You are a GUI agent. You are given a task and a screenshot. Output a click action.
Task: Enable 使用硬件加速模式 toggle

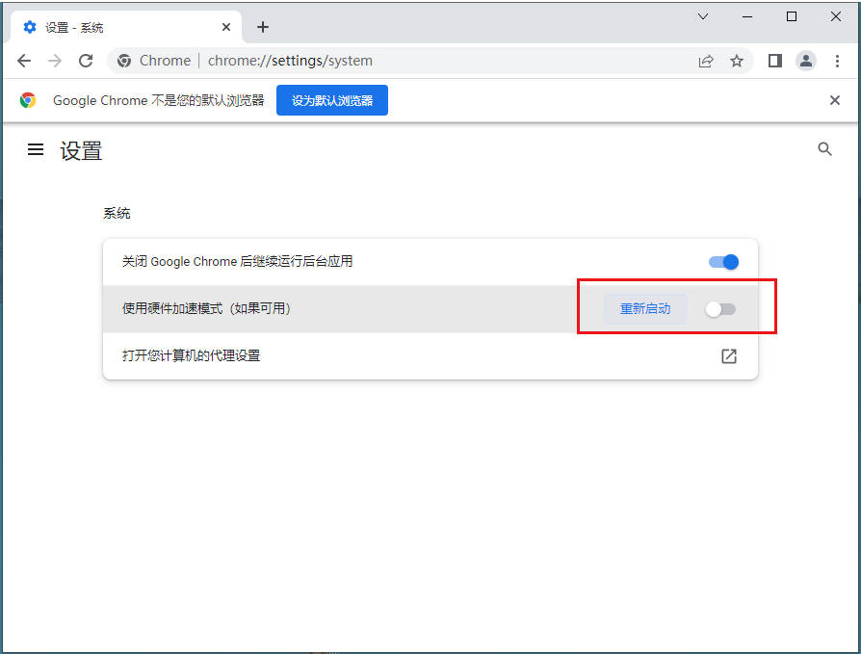click(x=720, y=309)
